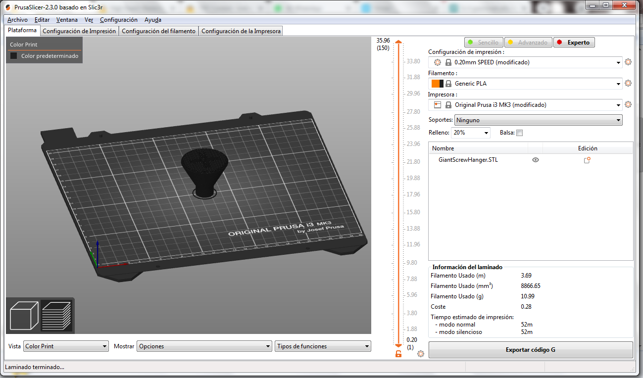Open the Relleno 20% dropdown
Viewport: 643px width, 378px height.
click(x=471, y=133)
